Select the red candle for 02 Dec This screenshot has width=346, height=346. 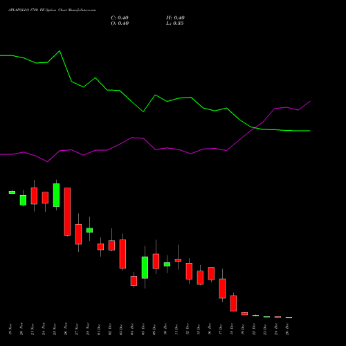(x=111, y=245)
